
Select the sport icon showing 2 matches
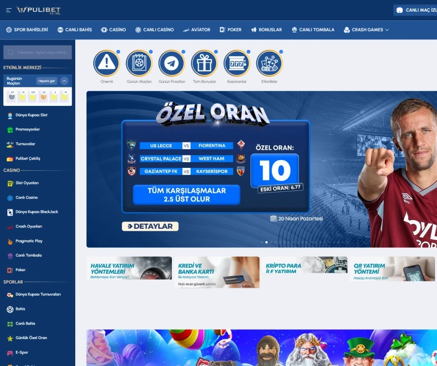pyautogui.click(x=54, y=96)
